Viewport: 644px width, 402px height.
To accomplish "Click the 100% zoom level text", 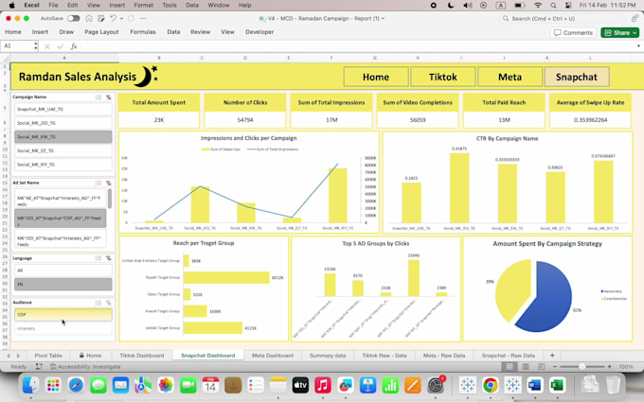I will [625, 366].
